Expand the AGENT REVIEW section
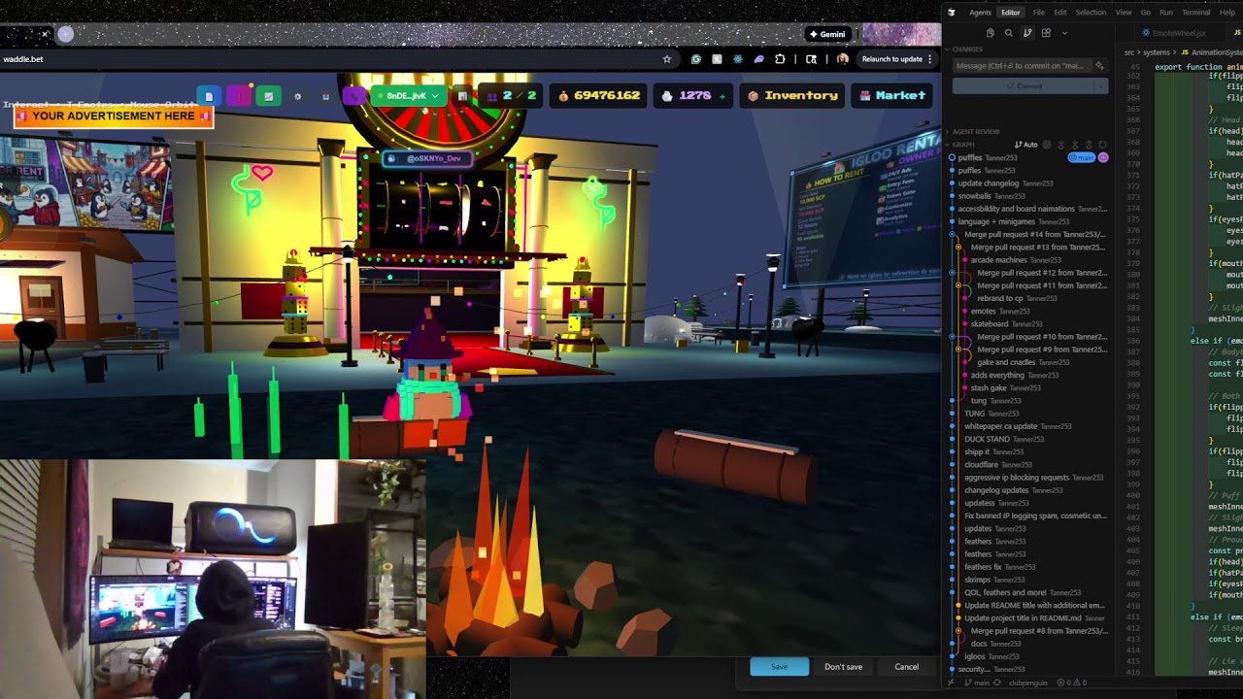 point(976,132)
